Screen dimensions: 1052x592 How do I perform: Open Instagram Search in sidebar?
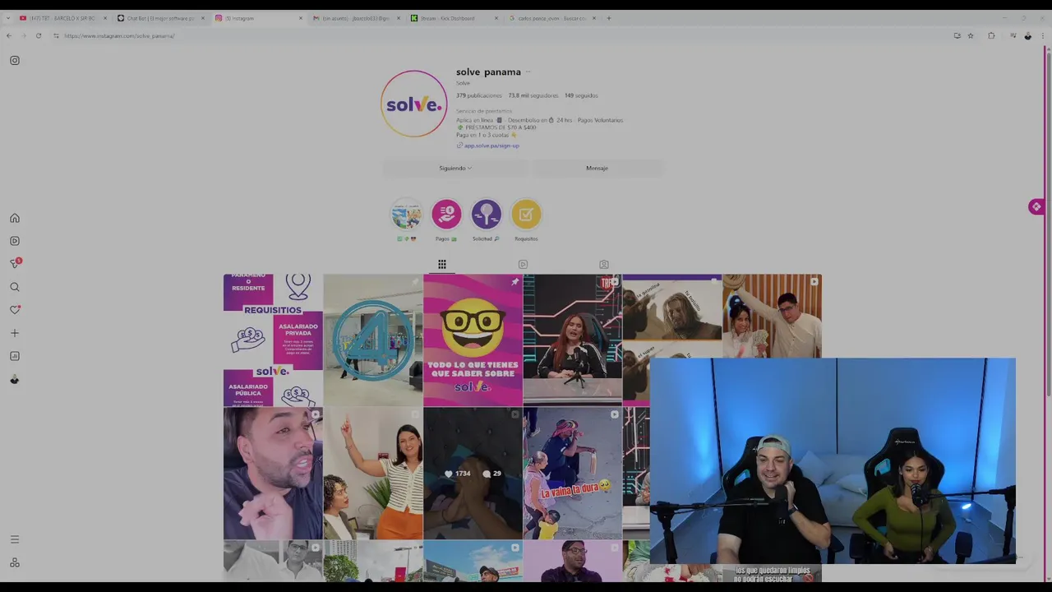pos(15,287)
